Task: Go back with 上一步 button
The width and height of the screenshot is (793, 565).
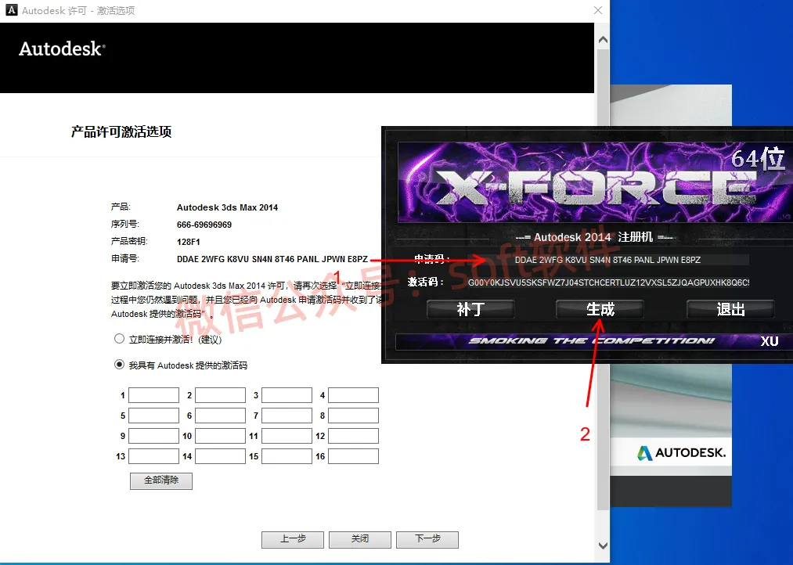Action: (x=293, y=539)
